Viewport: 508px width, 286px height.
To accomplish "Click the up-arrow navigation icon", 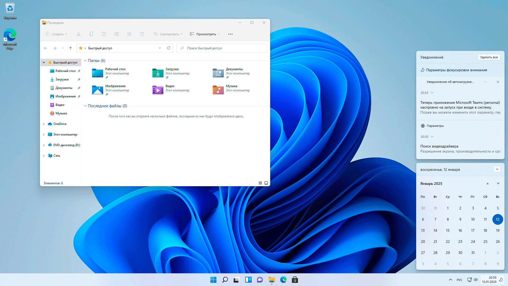I will coord(70,48).
